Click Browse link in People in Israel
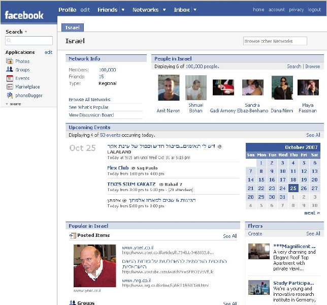This screenshot has height=305, width=327. click(313, 67)
